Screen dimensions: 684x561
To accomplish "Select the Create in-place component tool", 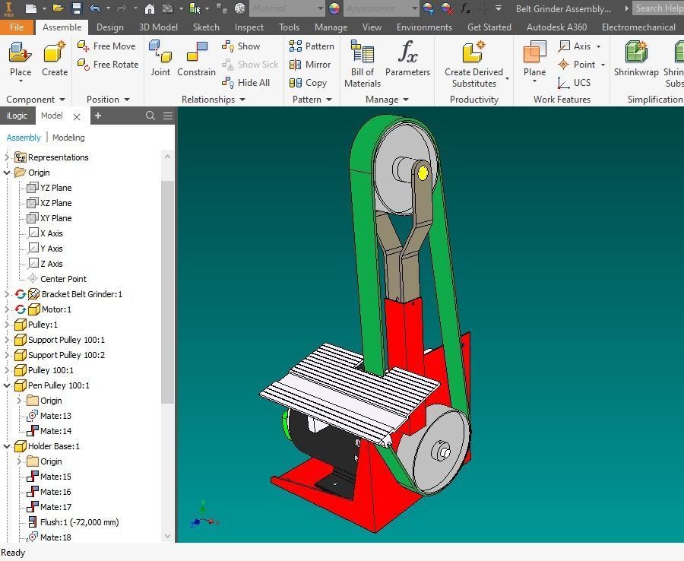I will (53, 59).
